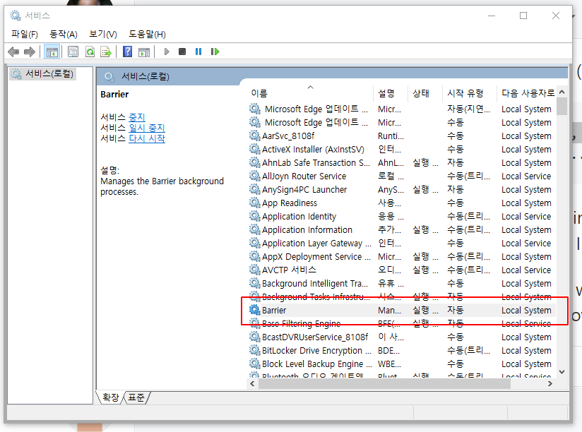
Task: Select the ActiveX Installer (AxInstSV) row
Action: click(x=402, y=149)
